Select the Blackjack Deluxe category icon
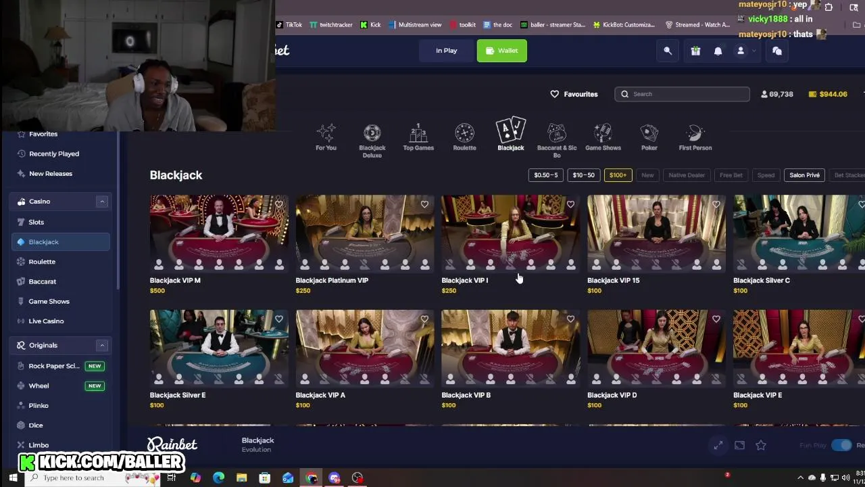The height and width of the screenshot is (487, 865). click(x=372, y=141)
